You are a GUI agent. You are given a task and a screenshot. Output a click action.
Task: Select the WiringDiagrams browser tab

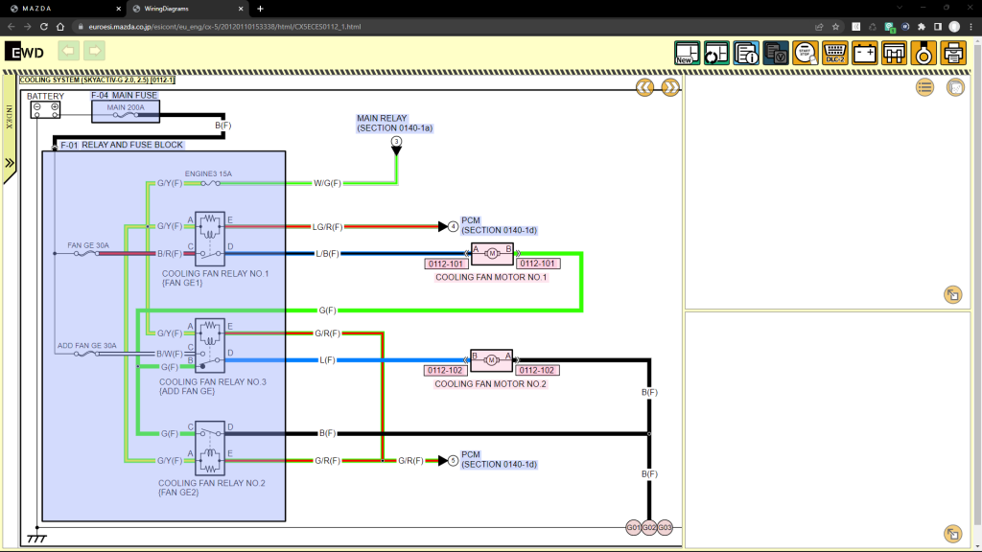(187, 9)
